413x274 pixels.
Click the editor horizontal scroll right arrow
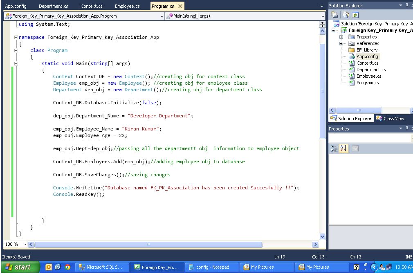[x=315, y=245]
